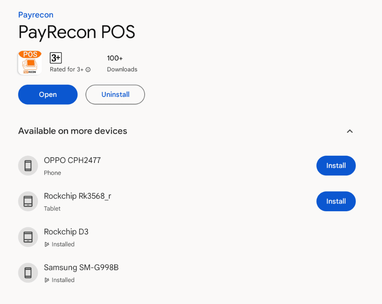Screen dimensions: 382x304
Task: Click the Rated for 3+ label
Action: 66,69
